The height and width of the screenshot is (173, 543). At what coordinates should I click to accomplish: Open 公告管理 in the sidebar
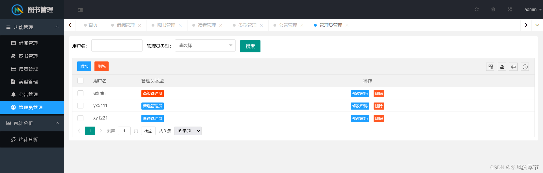coord(32,94)
